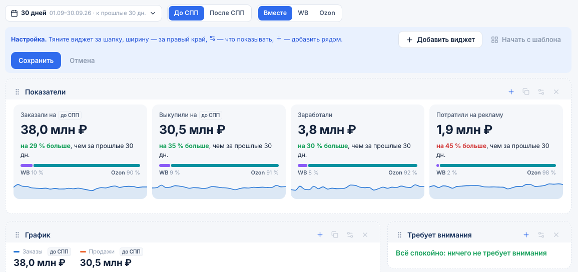Filter data by Ozon marketplace
Image resolution: width=578 pixels, height=272 pixels.
click(327, 13)
